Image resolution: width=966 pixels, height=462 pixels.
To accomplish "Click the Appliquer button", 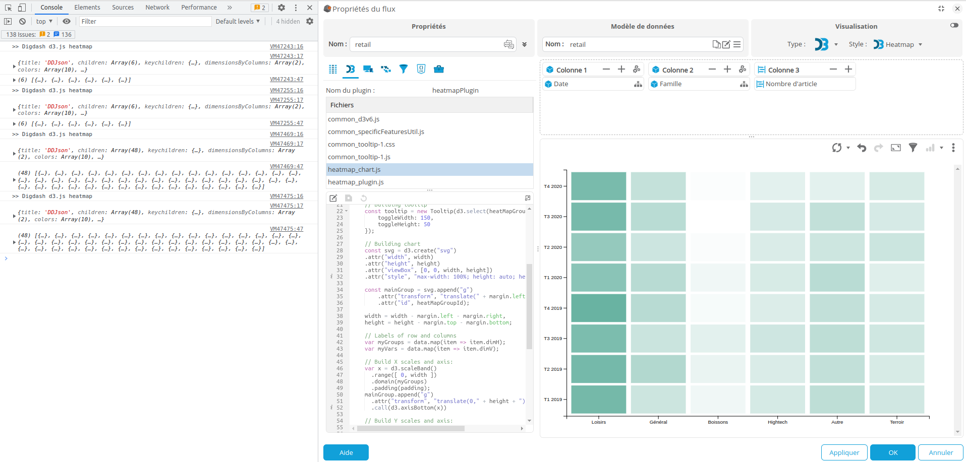I will pyautogui.click(x=844, y=452).
